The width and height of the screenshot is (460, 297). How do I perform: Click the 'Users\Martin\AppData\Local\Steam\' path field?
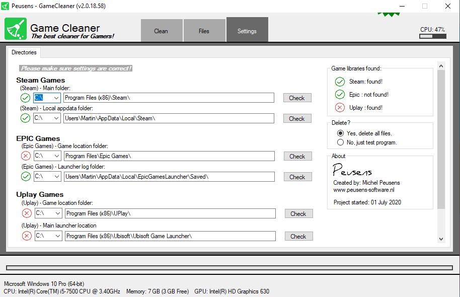coord(169,118)
